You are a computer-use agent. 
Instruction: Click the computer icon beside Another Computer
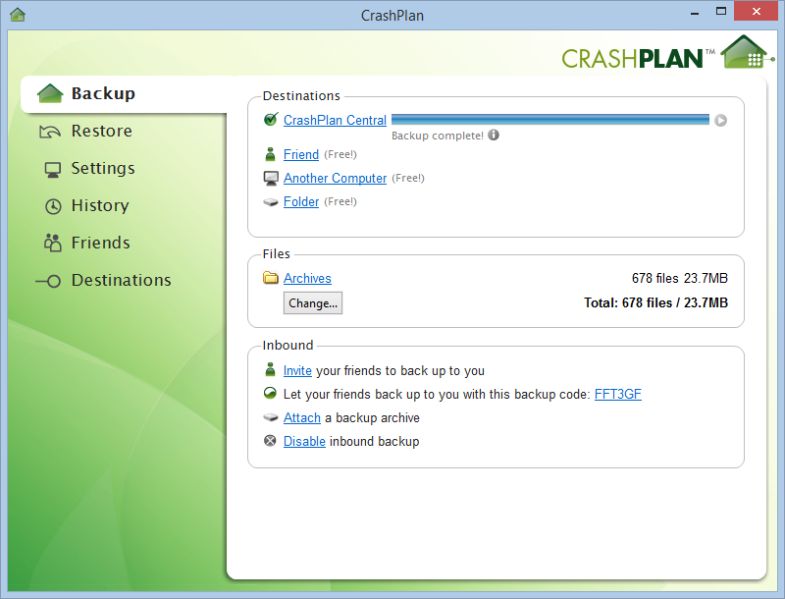[271, 179]
